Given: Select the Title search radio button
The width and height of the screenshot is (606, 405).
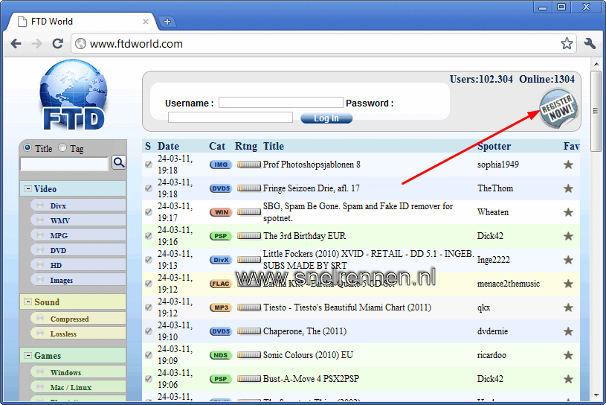Looking at the screenshot, I should coord(28,147).
